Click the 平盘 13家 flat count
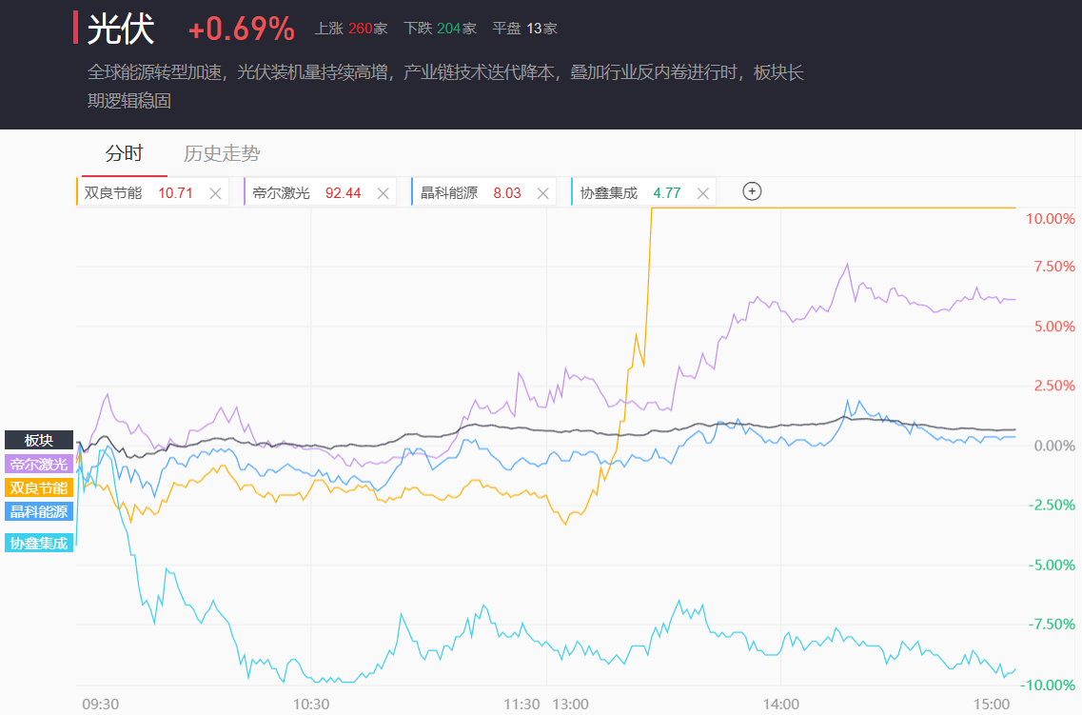Screen dimensions: 1082x715 (524, 29)
